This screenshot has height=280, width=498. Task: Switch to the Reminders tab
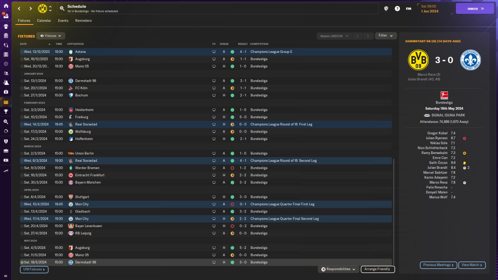pyautogui.click(x=83, y=21)
